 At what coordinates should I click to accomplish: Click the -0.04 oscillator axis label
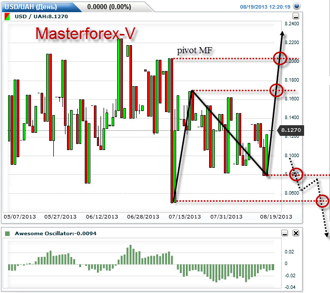pos(290,287)
